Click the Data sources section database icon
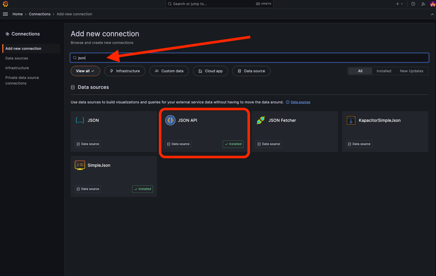 tap(73, 87)
